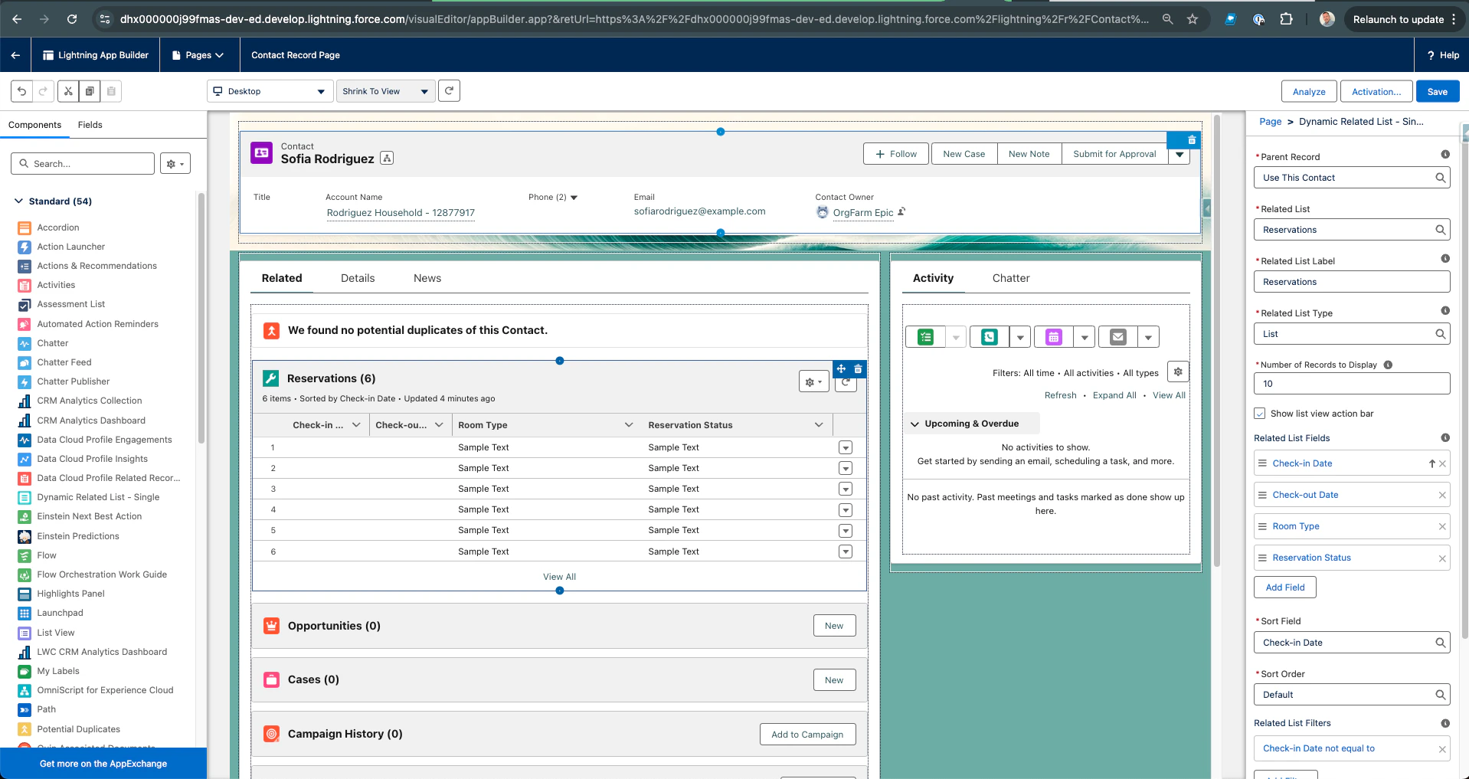Open the News tab
The image size is (1469, 779).
427,278
